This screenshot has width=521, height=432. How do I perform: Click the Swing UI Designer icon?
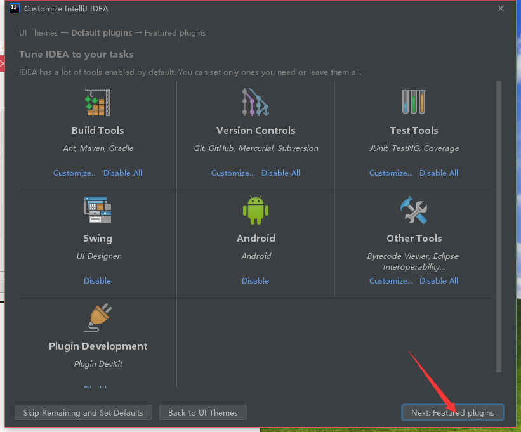(98, 209)
